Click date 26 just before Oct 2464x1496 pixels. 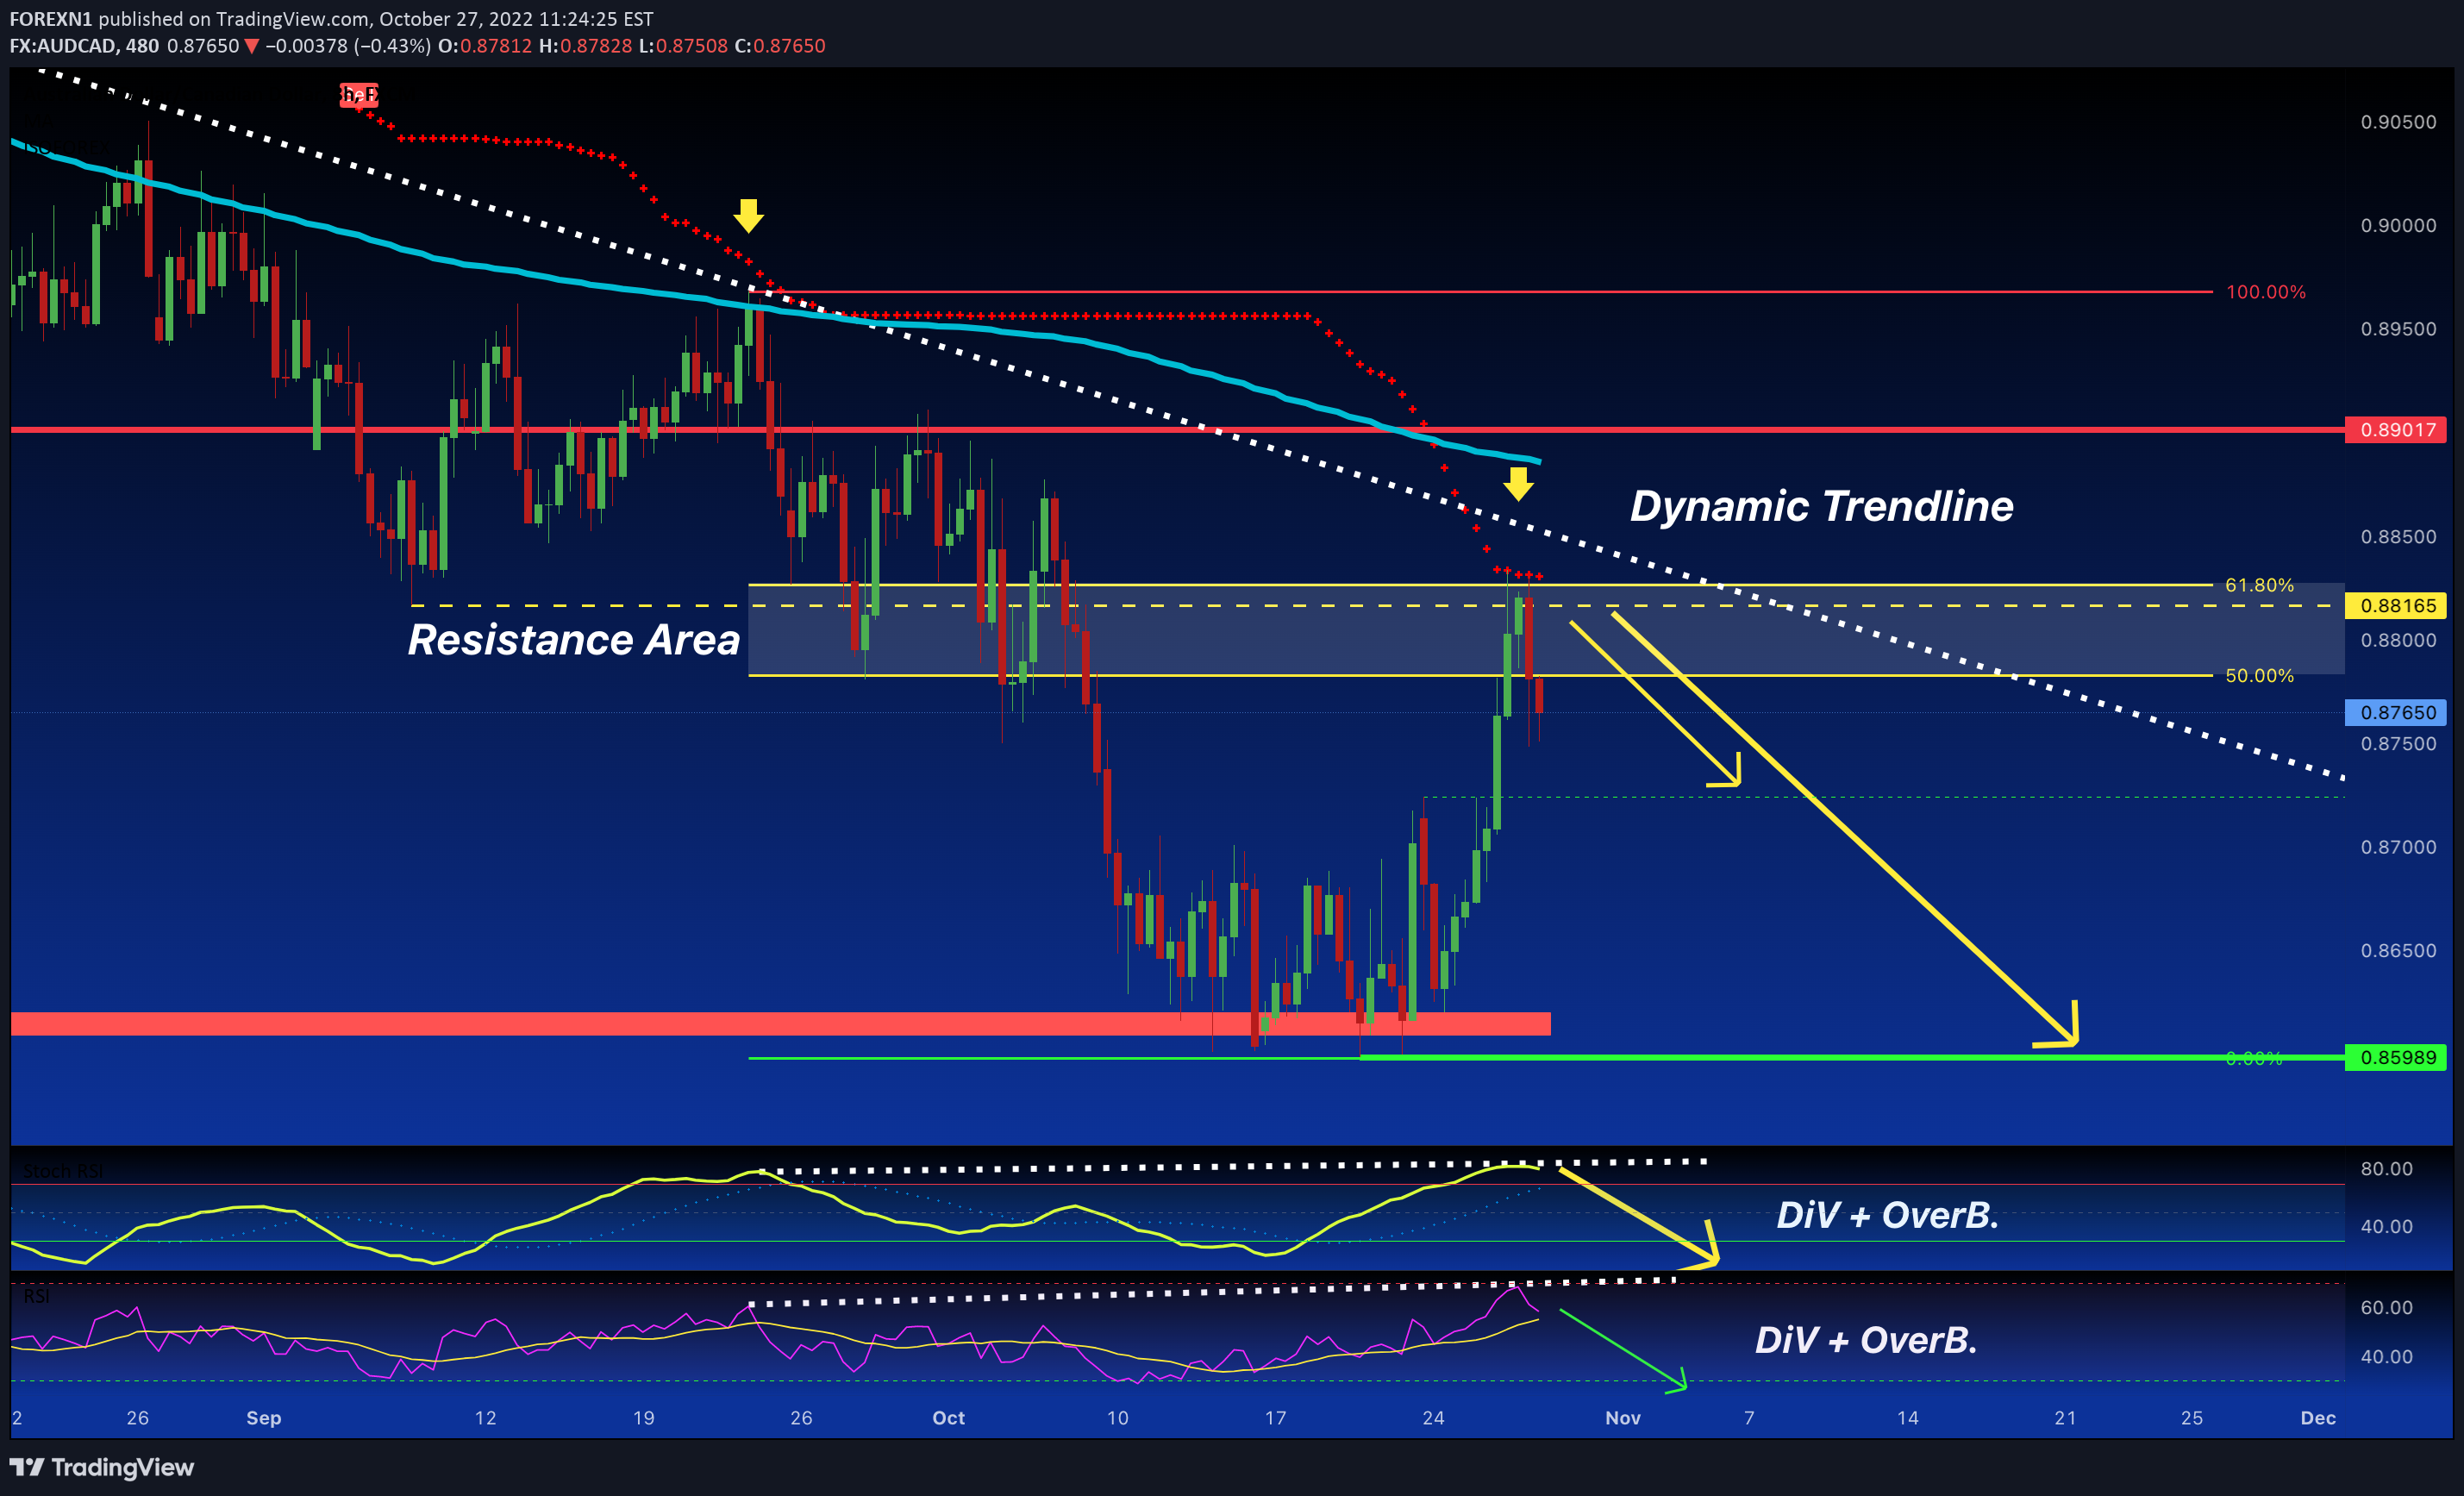[x=801, y=1418]
